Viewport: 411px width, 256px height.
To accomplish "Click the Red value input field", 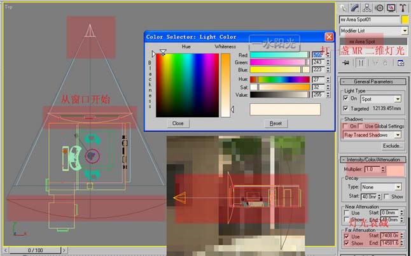I will (319, 55).
